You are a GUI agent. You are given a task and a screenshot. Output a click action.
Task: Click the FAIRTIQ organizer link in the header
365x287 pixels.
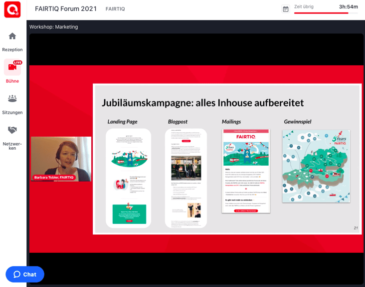pyautogui.click(x=115, y=9)
